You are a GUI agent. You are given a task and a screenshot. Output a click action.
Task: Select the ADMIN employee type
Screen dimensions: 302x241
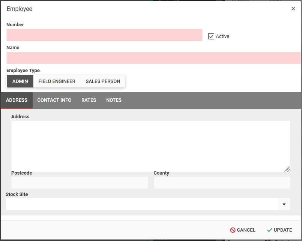(20, 81)
